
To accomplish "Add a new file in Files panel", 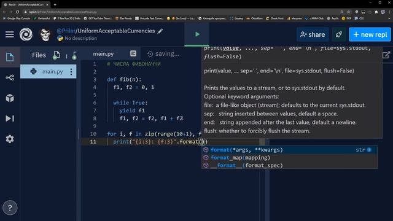I will coord(56,55).
